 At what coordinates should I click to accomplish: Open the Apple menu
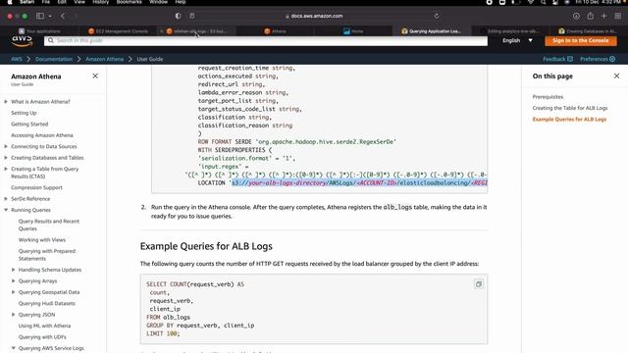coord(9,2)
